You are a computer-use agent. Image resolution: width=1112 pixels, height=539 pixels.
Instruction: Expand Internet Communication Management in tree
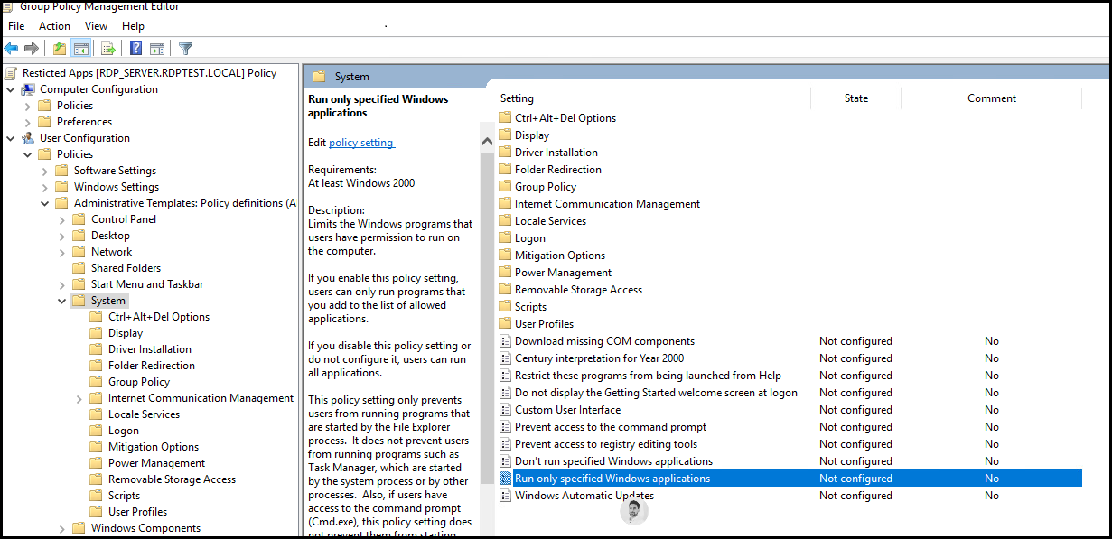pos(79,398)
